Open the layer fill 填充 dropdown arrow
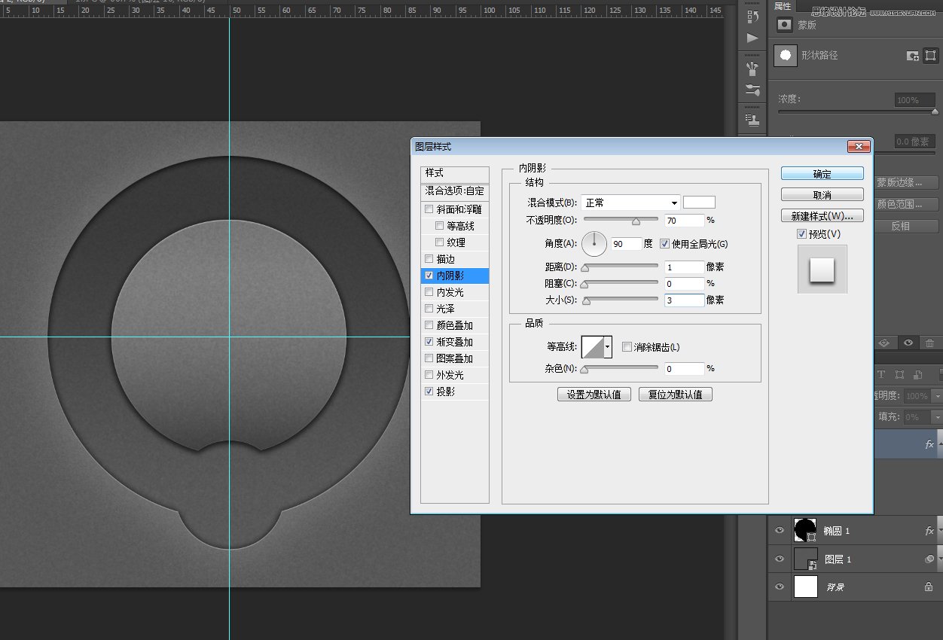Image resolution: width=943 pixels, height=640 pixels. tap(937, 417)
